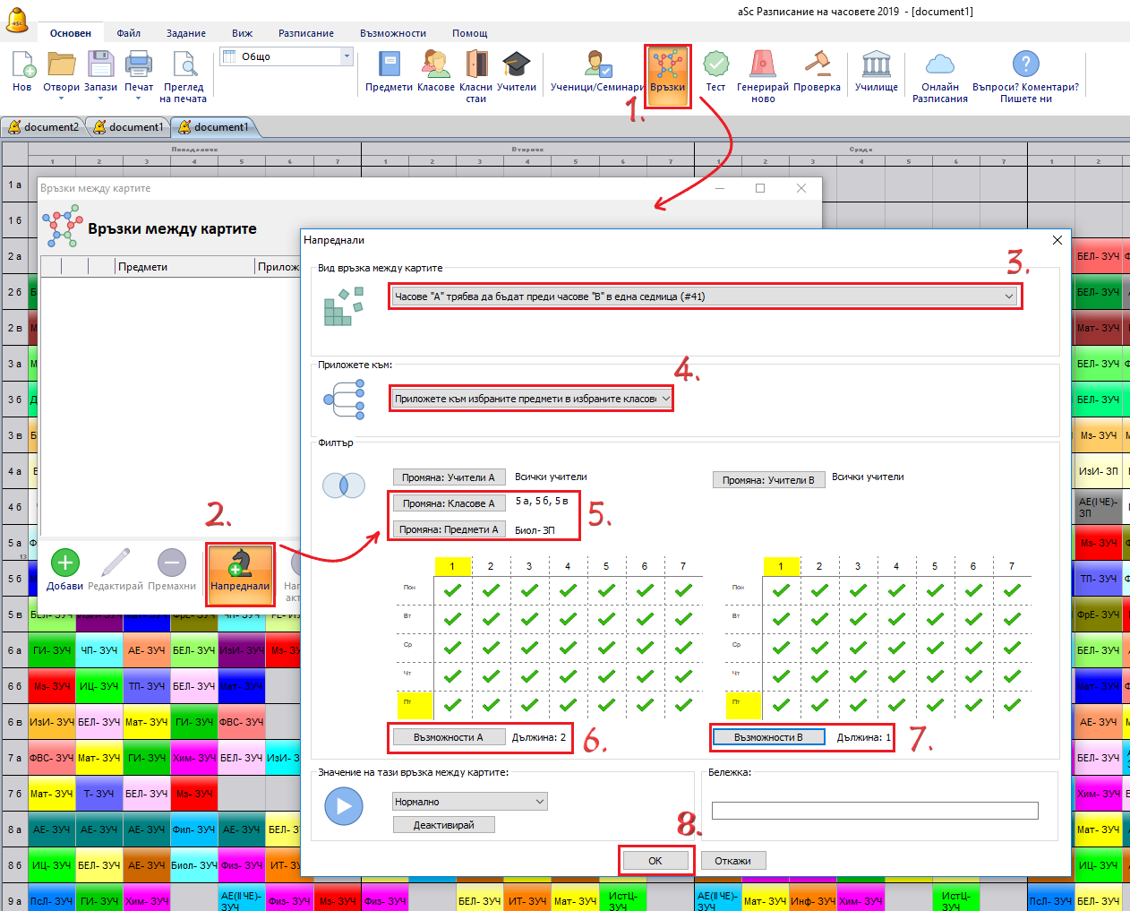Open the 'Приложете към' dropdown
The height and width of the screenshot is (911, 1130).
tap(665, 399)
